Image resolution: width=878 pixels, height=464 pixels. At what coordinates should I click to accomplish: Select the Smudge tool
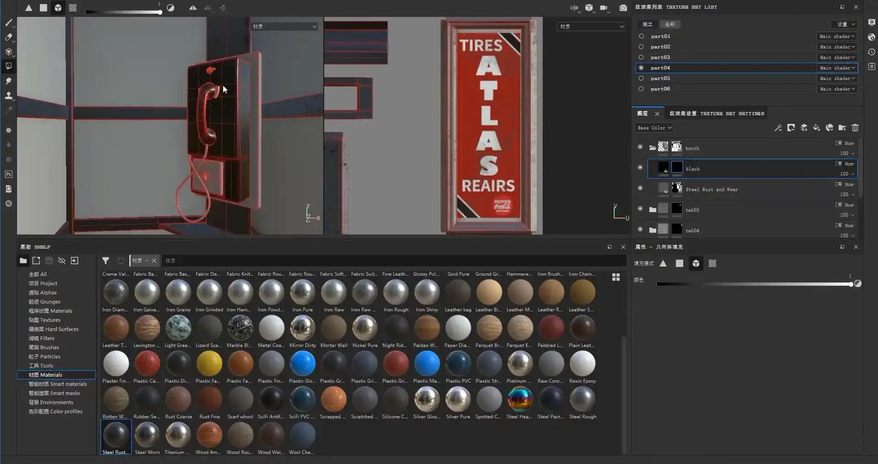coord(9,81)
